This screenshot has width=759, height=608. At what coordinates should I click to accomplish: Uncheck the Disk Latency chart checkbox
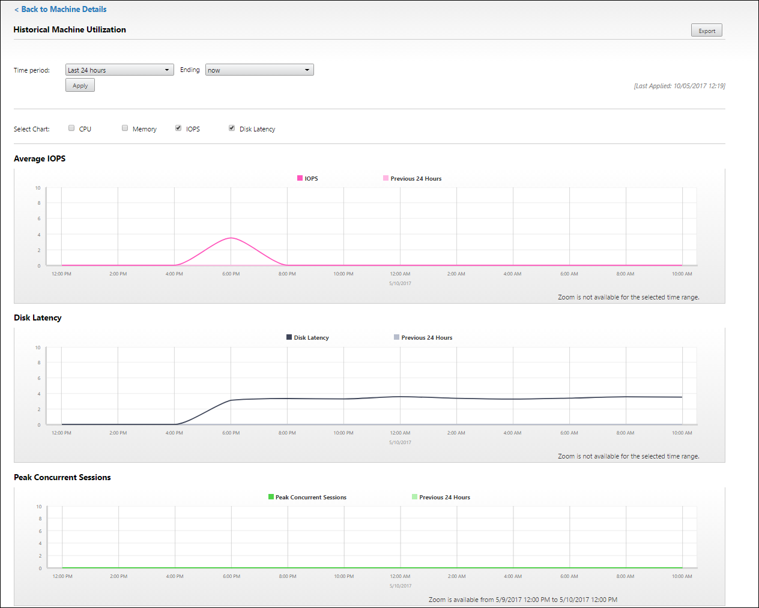coord(232,128)
